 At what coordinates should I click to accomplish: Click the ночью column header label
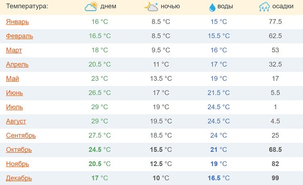(170, 6)
